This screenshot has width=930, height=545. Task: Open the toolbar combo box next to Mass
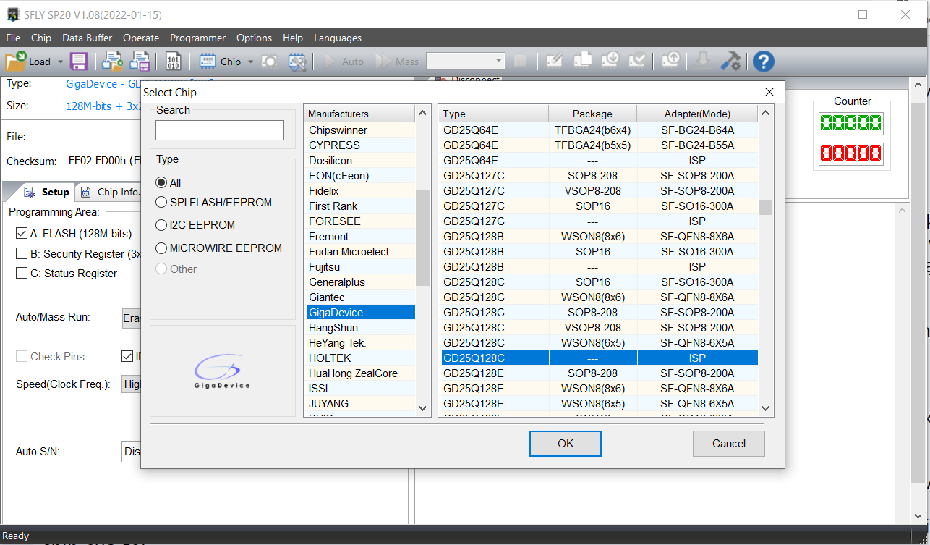tap(465, 62)
